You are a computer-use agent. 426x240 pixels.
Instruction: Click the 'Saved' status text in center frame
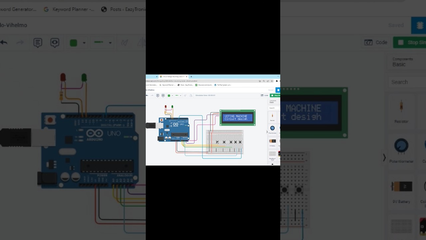click(x=271, y=90)
